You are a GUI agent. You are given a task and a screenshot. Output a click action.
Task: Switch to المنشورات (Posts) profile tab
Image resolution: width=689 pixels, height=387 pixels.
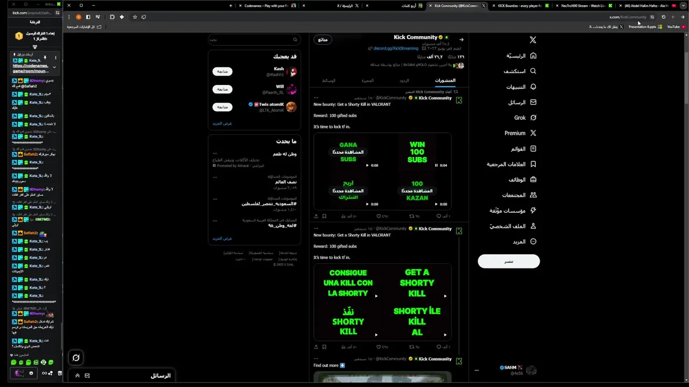point(445,81)
